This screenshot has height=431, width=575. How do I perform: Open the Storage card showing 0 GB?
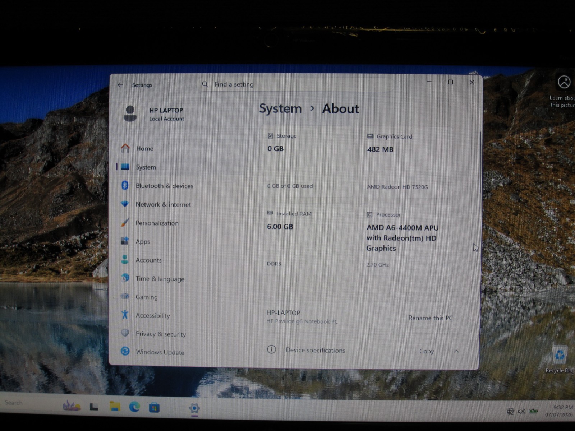(307, 162)
